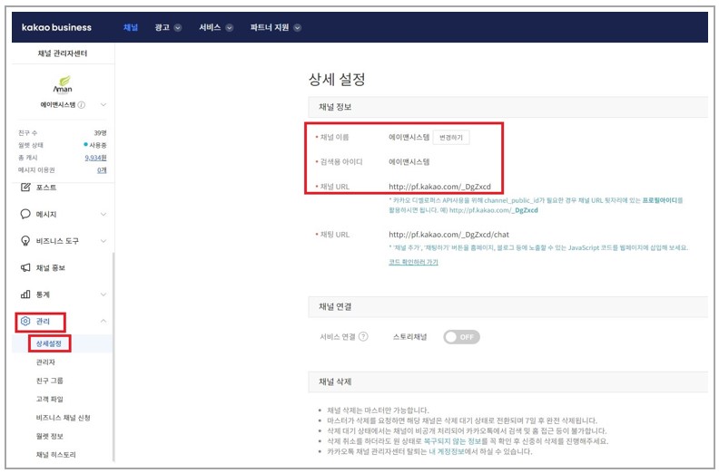Open 채널 홍보 in the sidebar
Viewport: 719px width, 473px height.
(x=51, y=268)
